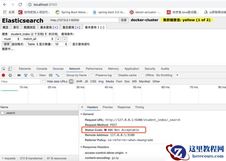This screenshot has height=161, width=226.
Task: Open a new 复合查询 [+] tab
Action: (71, 27)
